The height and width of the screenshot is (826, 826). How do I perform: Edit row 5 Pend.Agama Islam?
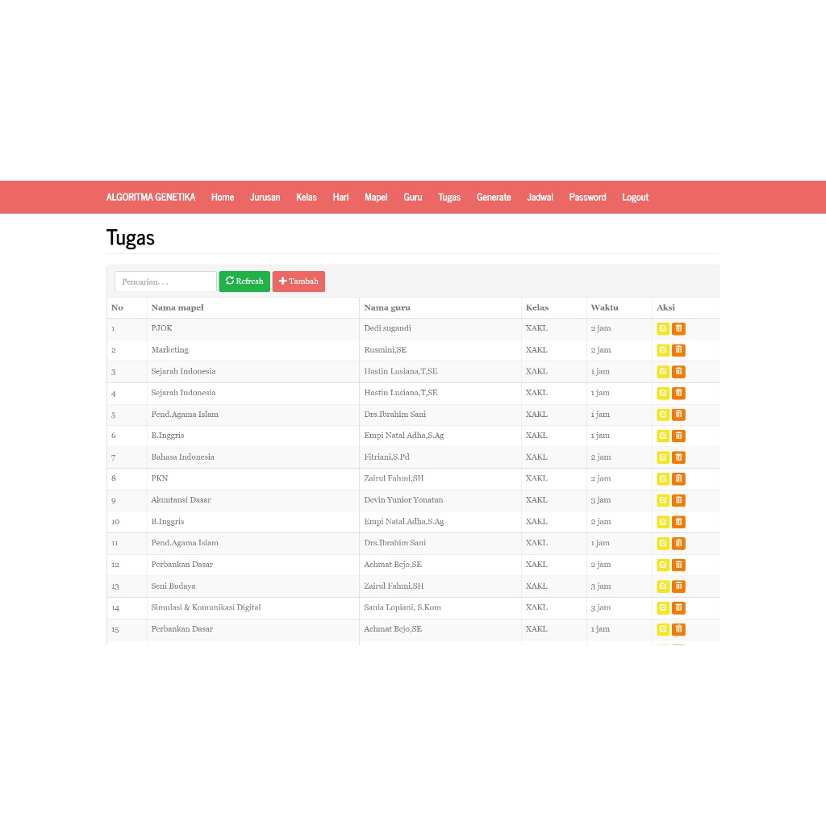coord(663,415)
